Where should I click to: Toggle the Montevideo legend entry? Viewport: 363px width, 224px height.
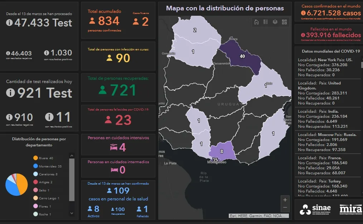pyautogui.click(x=47, y=166)
